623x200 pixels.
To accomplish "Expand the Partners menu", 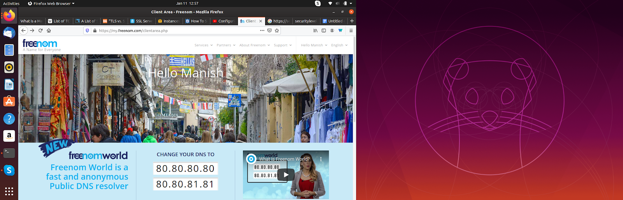I will point(226,45).
